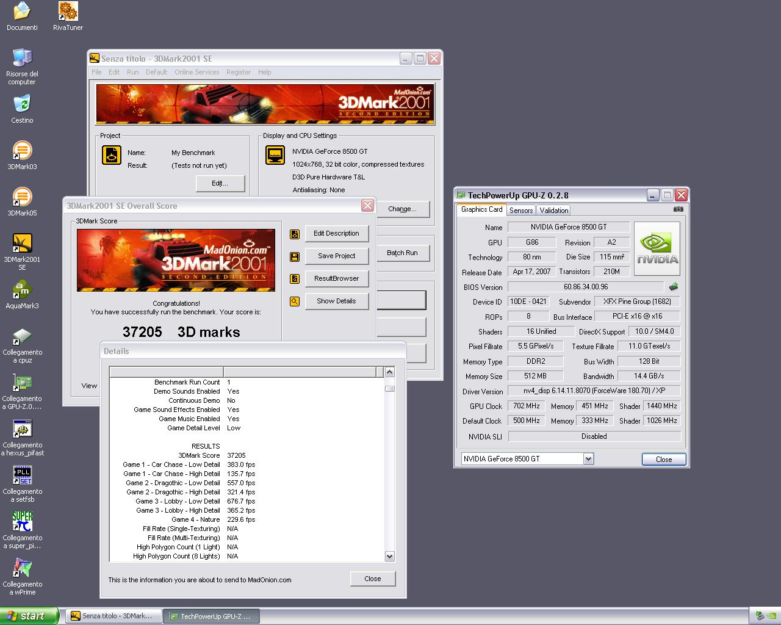Click the Details list scrollbar up arrow
The height and width of the screenshot is (625, 781).
click(390, 372)
